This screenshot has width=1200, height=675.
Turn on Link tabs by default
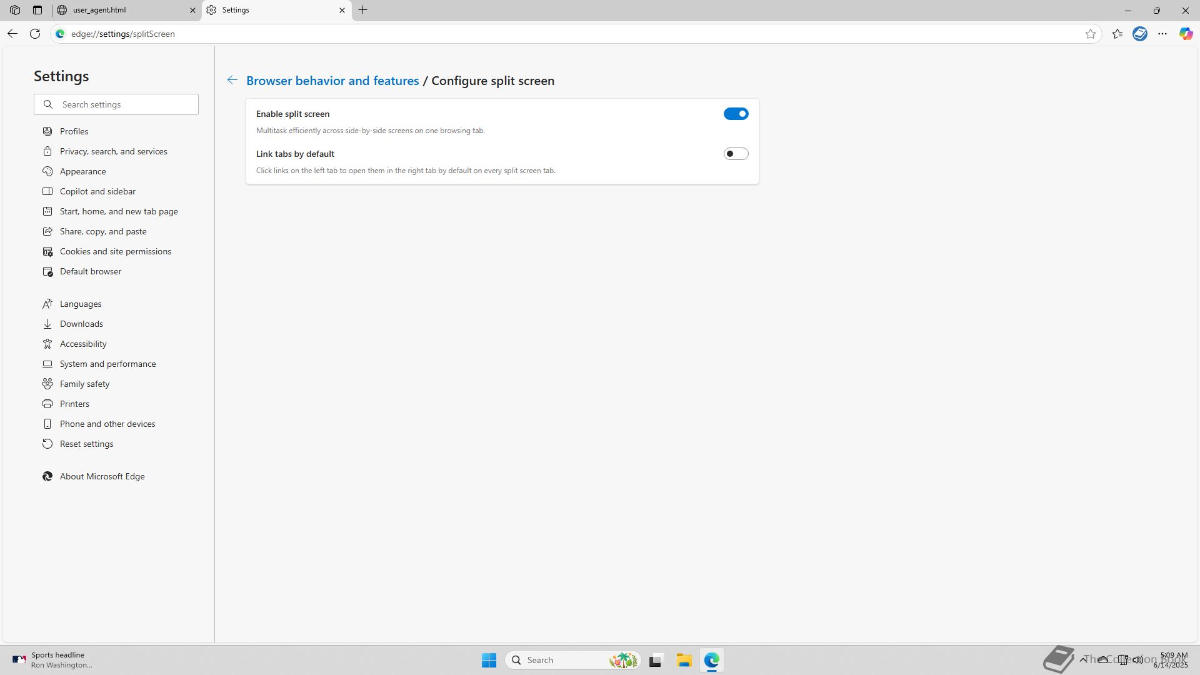[736, 154]
